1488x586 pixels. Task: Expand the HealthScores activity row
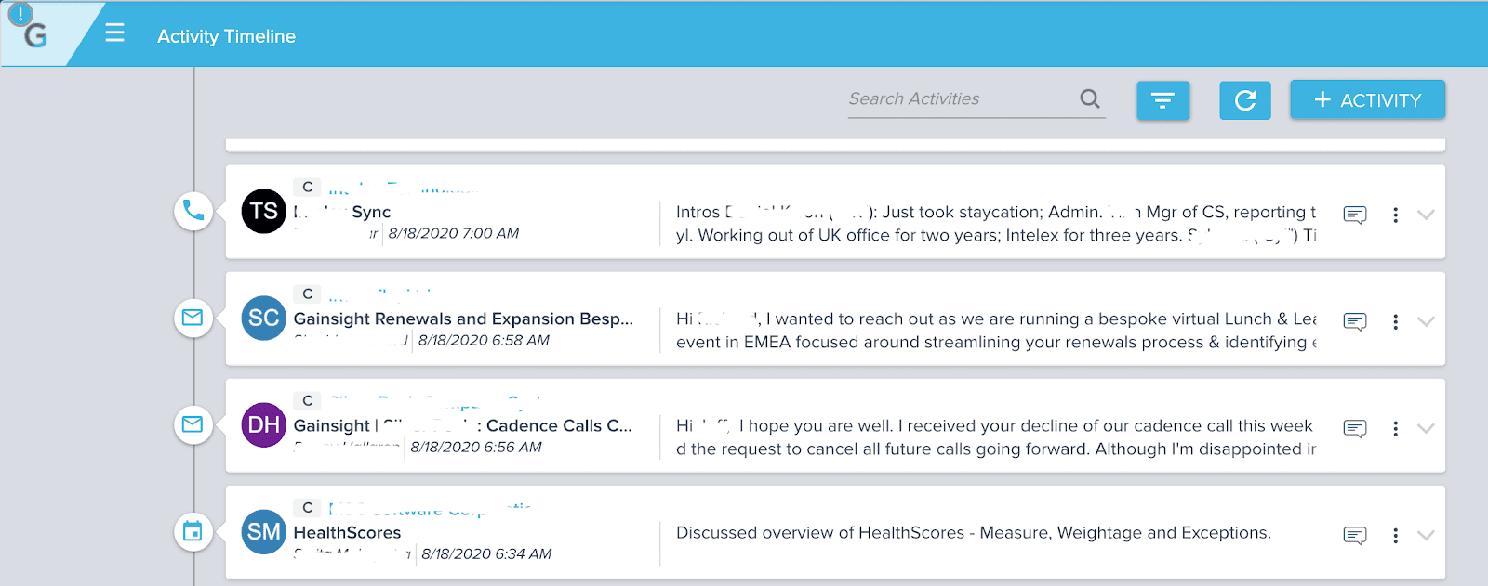coord(1426,535)
